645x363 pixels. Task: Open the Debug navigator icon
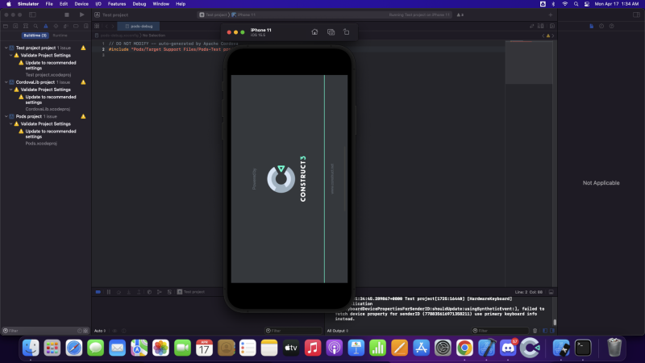[x=66, y=26]
